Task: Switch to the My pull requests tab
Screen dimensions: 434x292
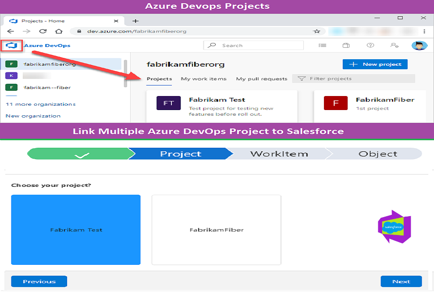Action: (x=262, y=79)
